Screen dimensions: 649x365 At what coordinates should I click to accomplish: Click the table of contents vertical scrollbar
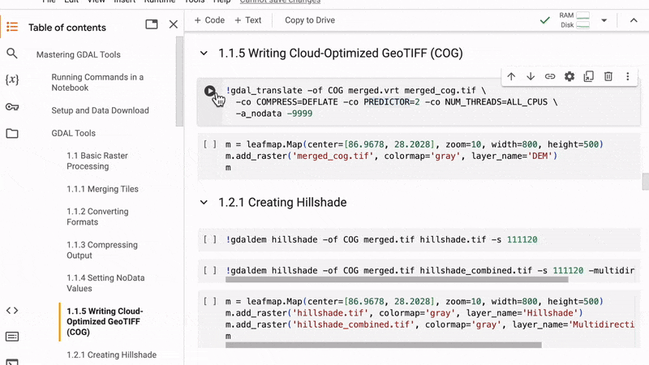(x=179, y=81)
